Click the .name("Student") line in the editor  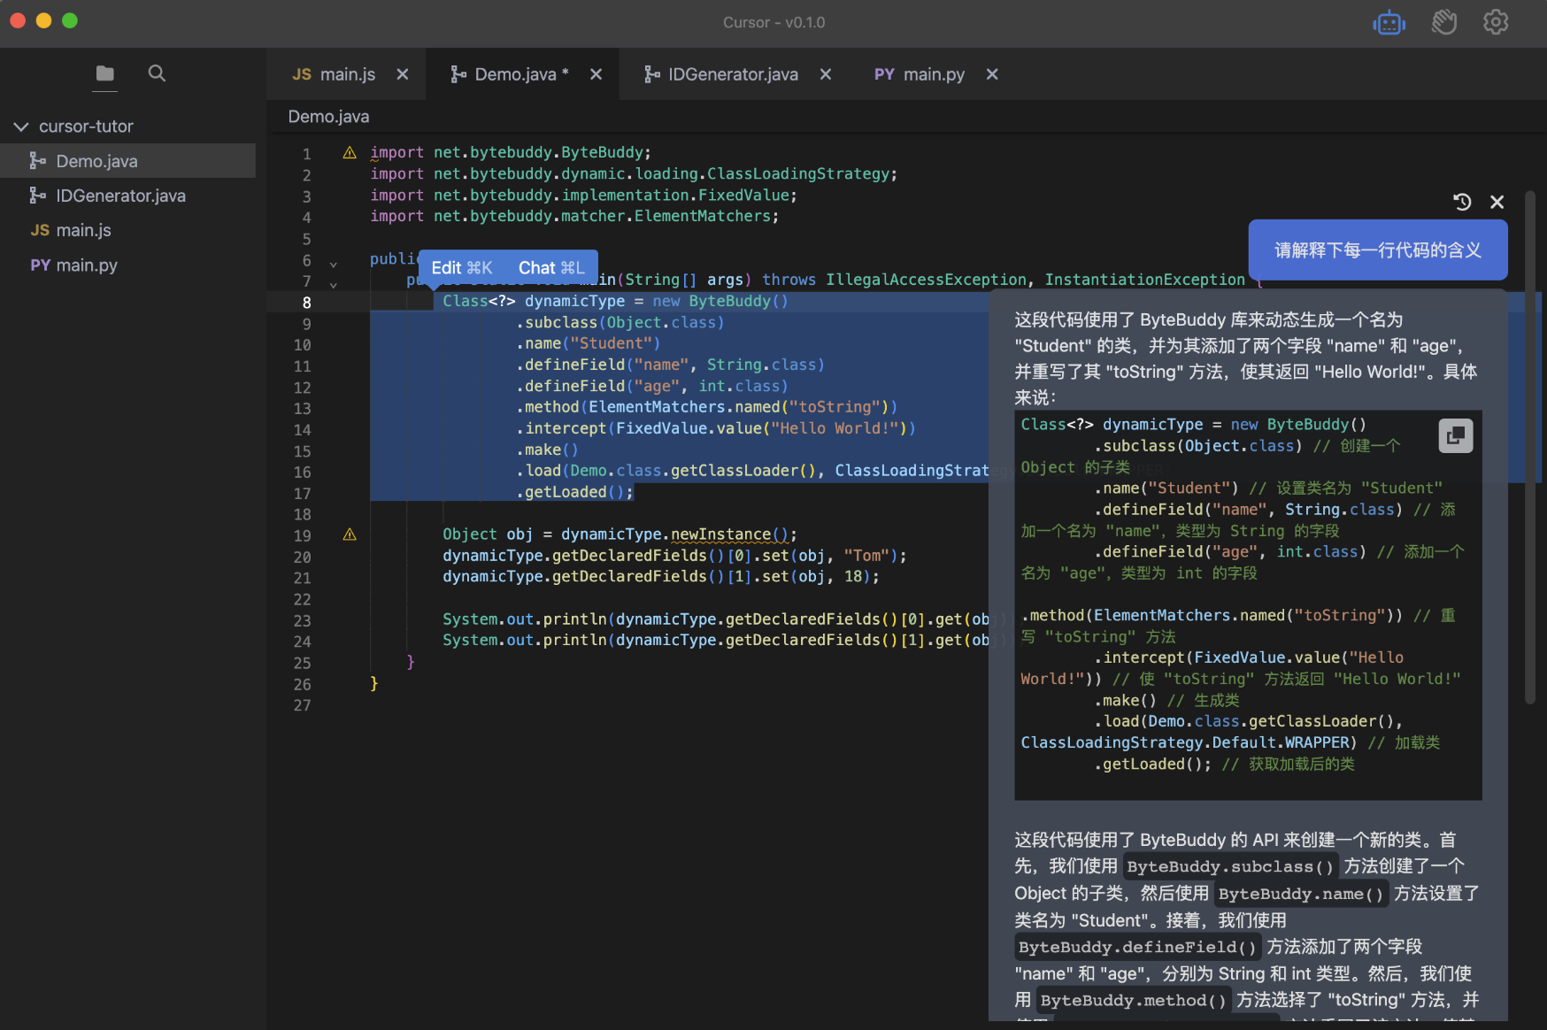click(x=588, y=344)
